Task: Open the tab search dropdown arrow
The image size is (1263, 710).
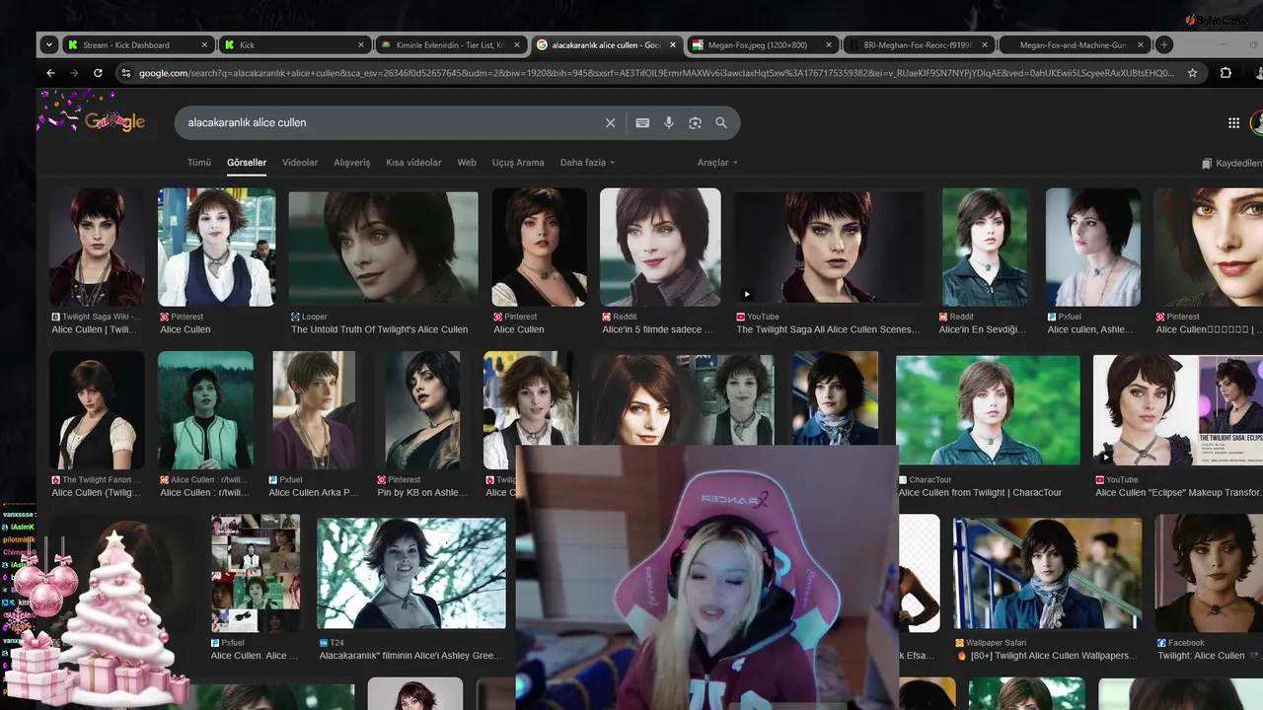Action: 49,44
